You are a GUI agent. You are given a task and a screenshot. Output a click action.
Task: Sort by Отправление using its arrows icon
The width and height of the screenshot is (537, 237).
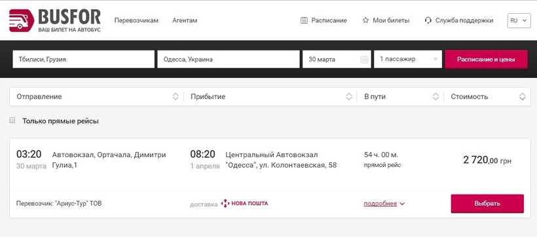pos(176,97)
